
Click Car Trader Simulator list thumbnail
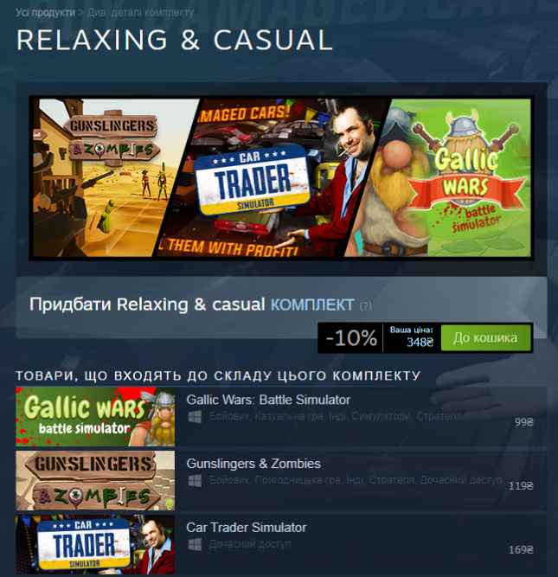(95, 544)
